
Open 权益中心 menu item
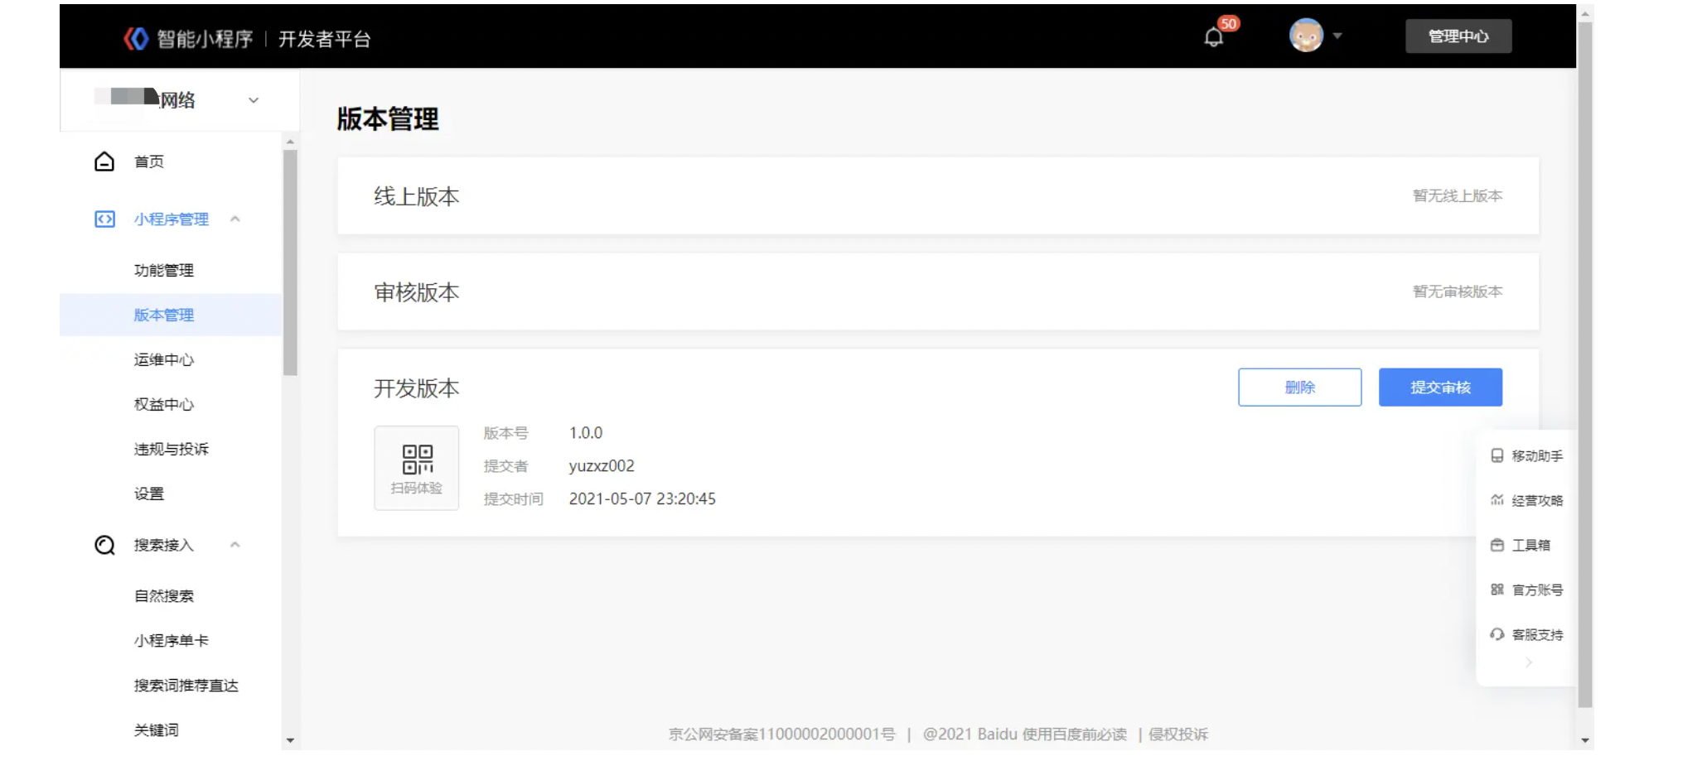[164, 405]
